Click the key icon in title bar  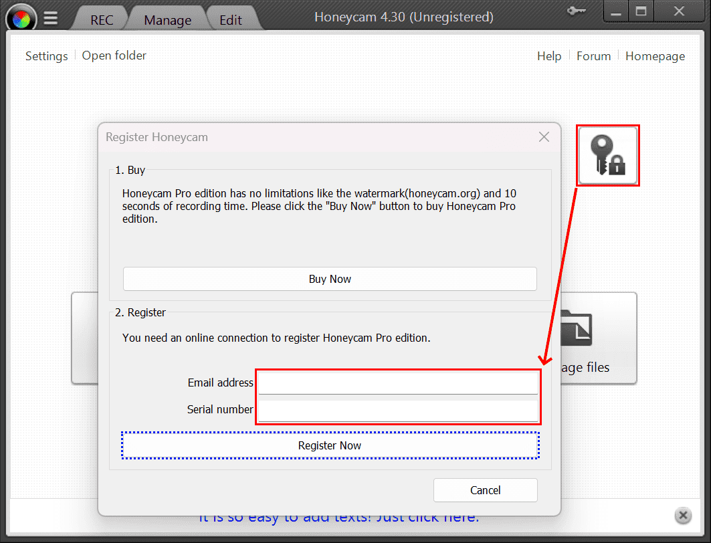pyautogui.click(x=575, y=11)
